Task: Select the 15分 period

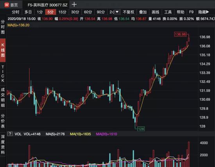Action: [63, 12]
